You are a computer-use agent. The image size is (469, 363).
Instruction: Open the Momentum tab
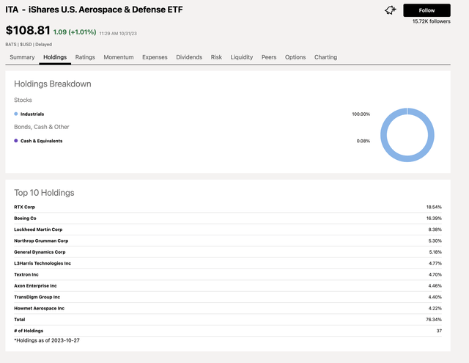tap(119, 57)
